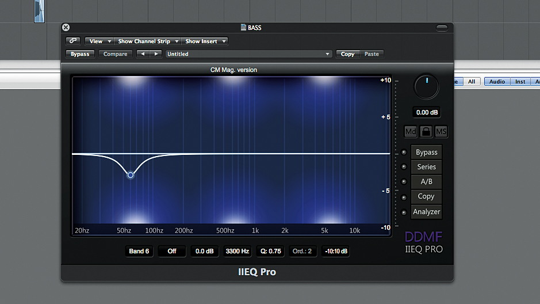Click the 3300 Hz frequency field
The image size is (540, 304).
(238, 251)
